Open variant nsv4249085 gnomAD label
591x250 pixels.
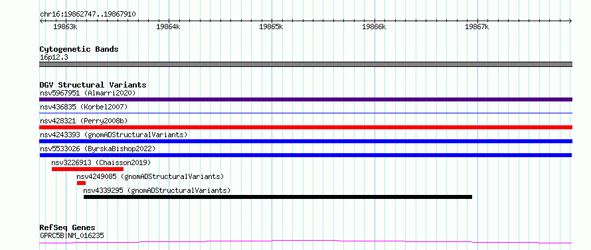[150, 176]
